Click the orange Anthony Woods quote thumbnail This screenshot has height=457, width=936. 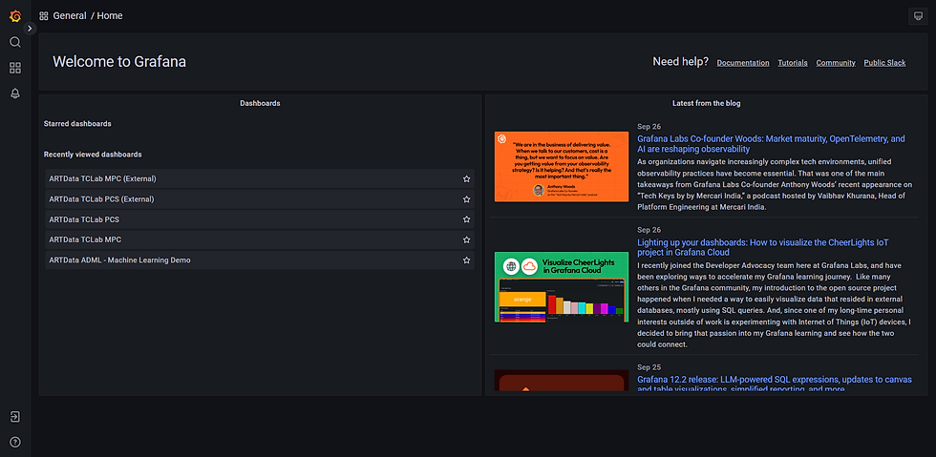[x=562, y=166]
